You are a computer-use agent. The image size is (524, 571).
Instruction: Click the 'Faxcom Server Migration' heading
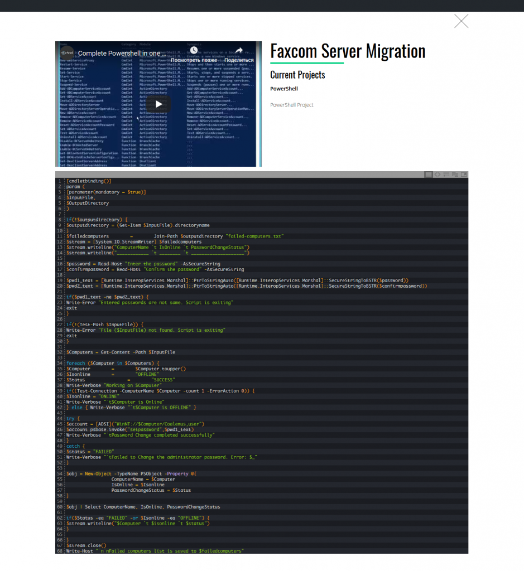coord(348,51)
